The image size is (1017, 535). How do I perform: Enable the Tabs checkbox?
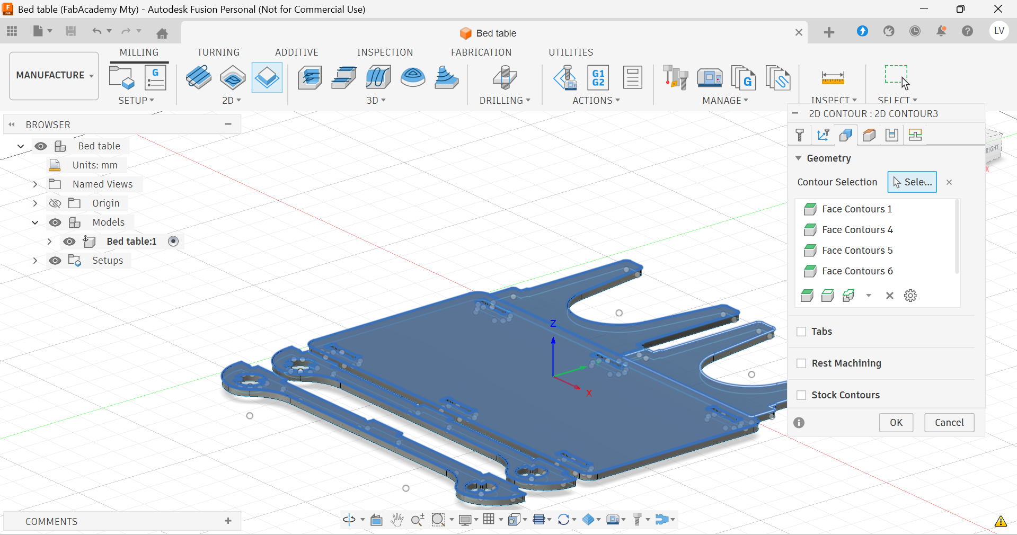tap(801, 332)
